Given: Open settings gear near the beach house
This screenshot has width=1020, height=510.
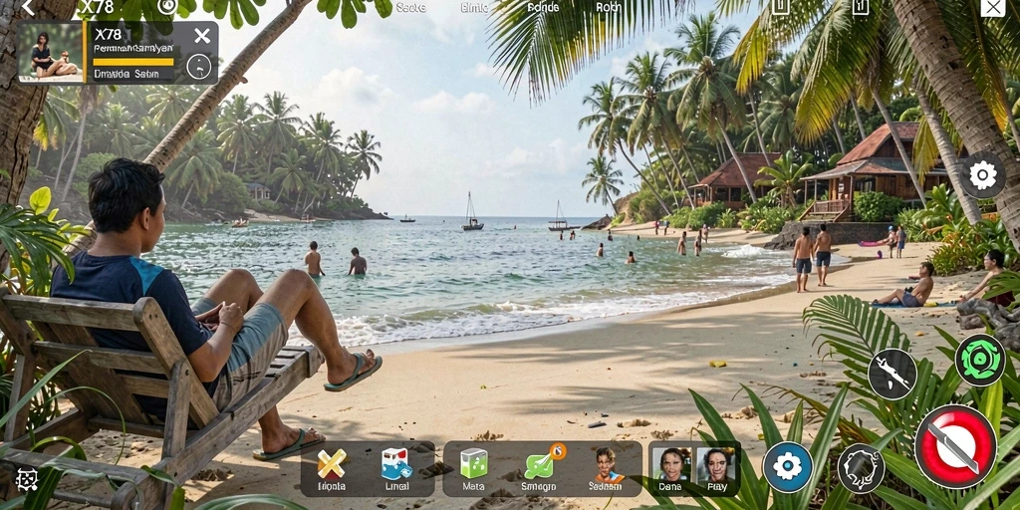Looking at the screenshot, I should (x=983, y=175).
